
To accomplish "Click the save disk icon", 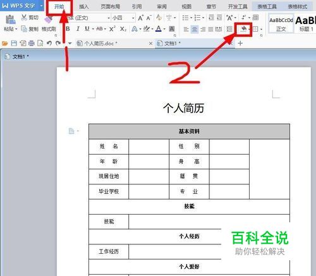I will 14,44.
